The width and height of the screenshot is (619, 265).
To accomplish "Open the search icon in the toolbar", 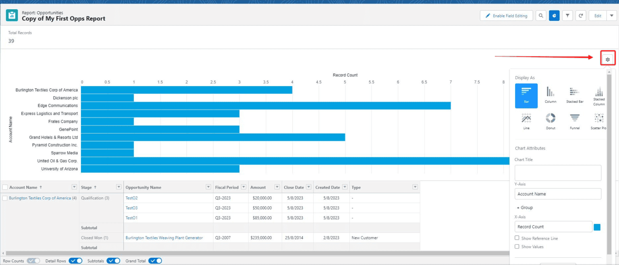I will point(541,15).
